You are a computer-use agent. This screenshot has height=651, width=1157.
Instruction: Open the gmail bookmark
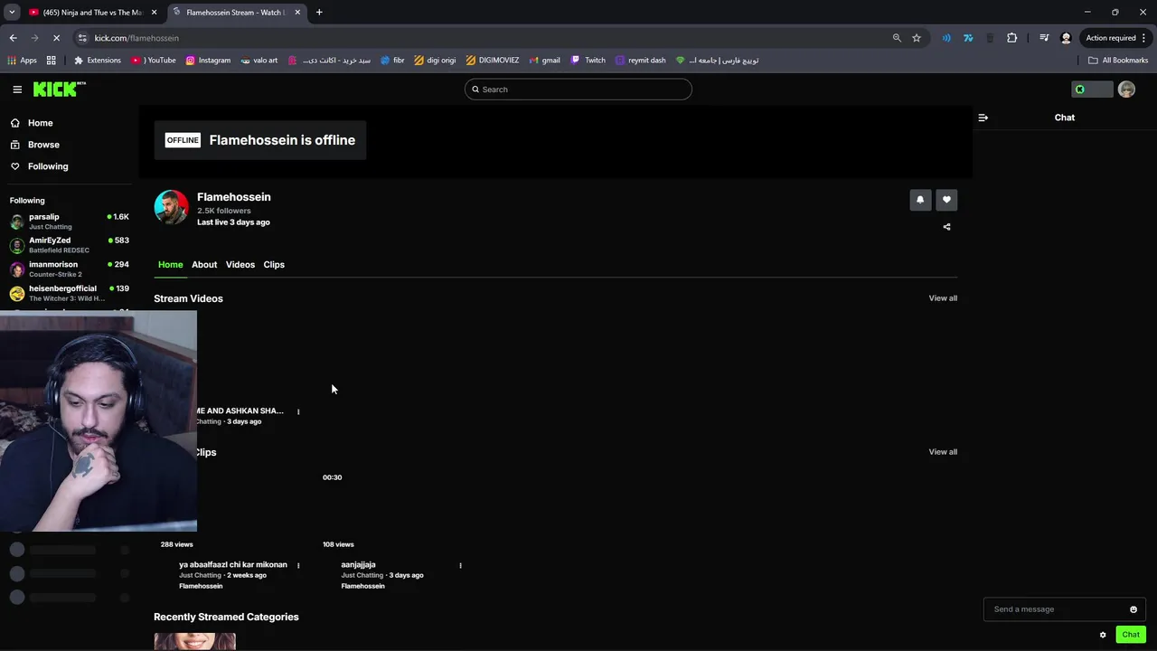pos(544,61)
